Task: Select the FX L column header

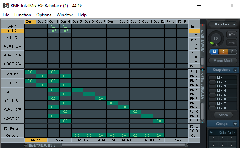Action: (x=170, y=22)
